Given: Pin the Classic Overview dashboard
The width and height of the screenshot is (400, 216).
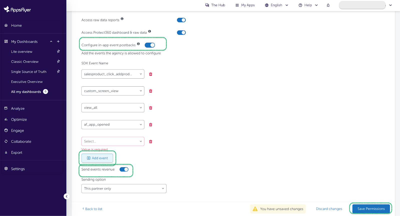Looking at the screenshot, I should tap(58, 61).
